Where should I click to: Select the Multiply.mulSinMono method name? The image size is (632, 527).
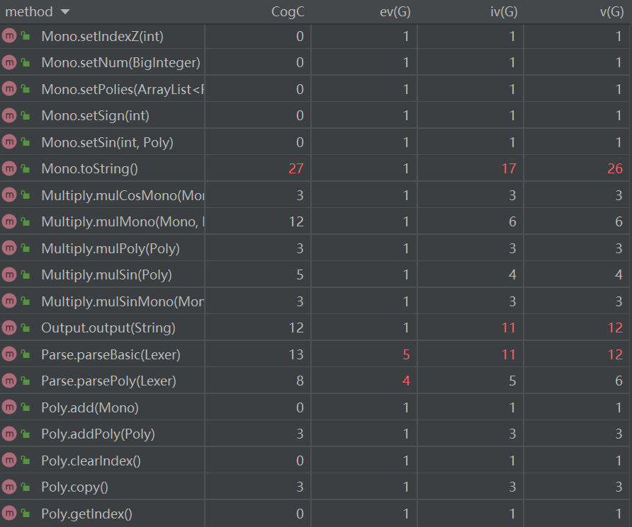(123, 301)
